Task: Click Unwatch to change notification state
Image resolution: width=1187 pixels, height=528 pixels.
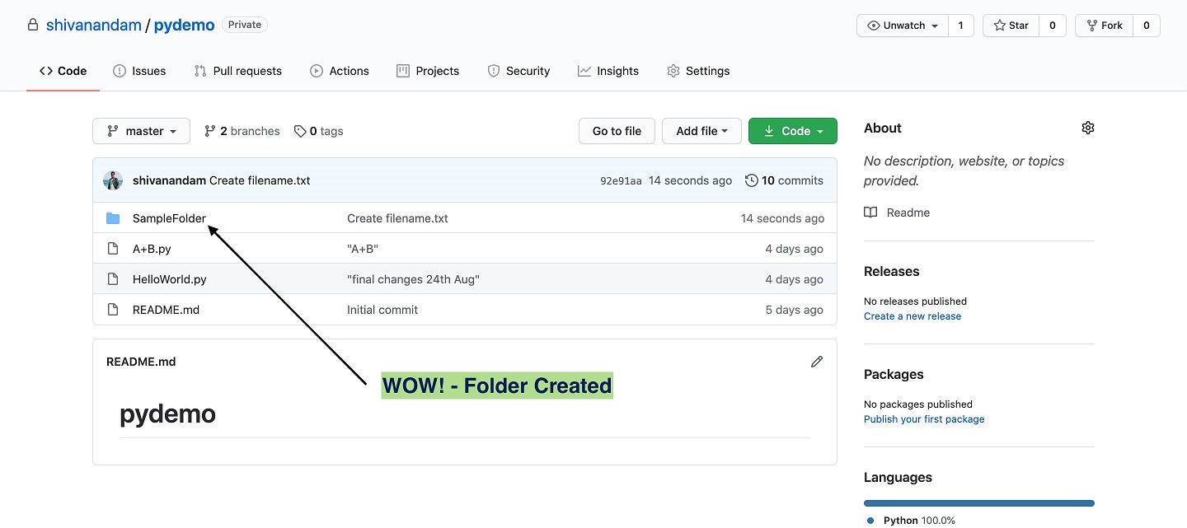Action: tap(902, 25)
